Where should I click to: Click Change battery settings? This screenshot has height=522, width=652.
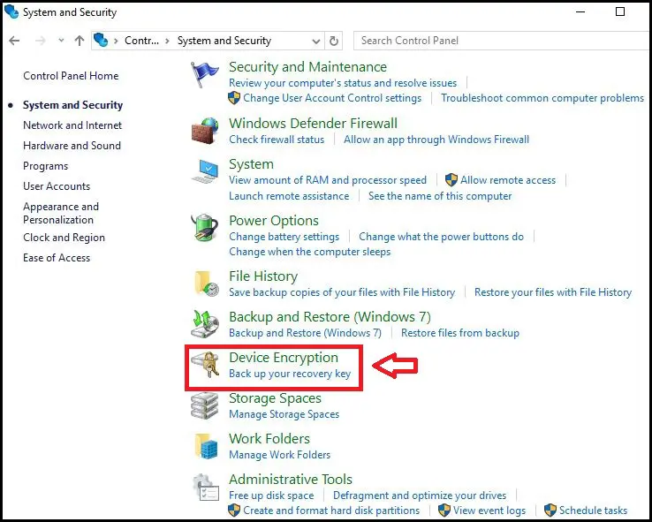point(284,237)
